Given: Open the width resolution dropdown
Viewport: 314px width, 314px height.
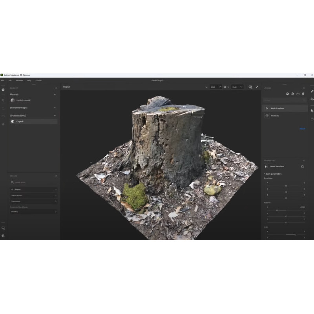Looking at the screenshot, I should [215, 87].
